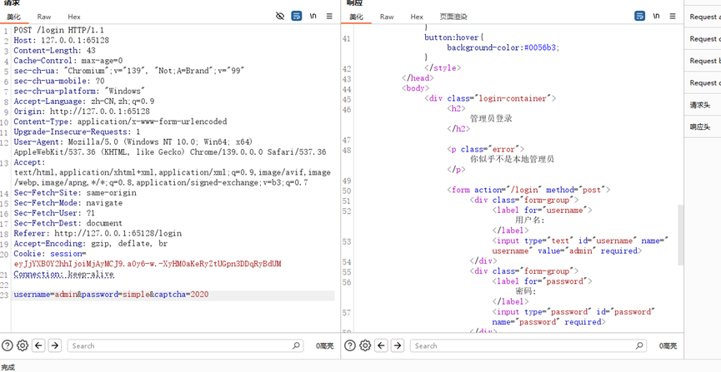Open request search settings gear

(23, 345)
